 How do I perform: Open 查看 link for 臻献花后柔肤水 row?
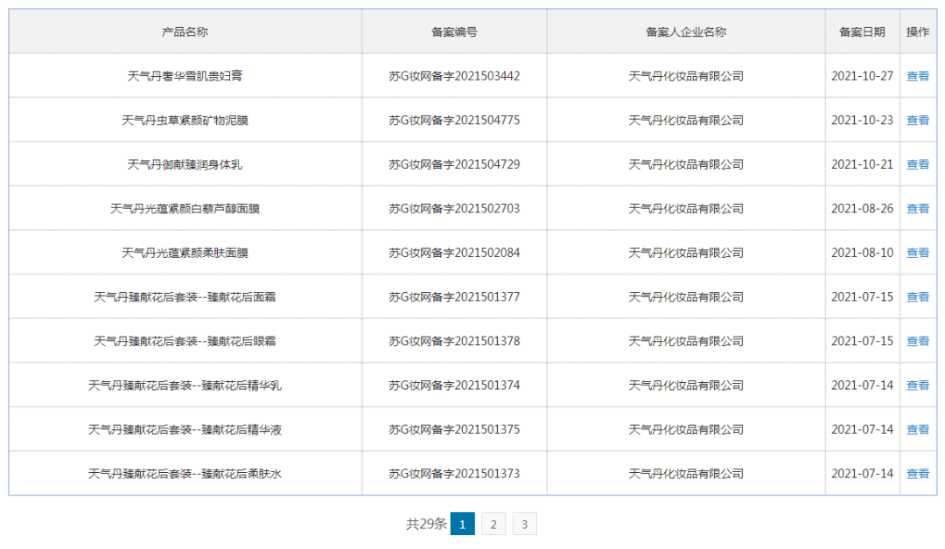pos(917,474)
